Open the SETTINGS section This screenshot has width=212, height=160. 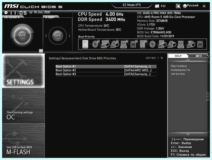(23, 71)
